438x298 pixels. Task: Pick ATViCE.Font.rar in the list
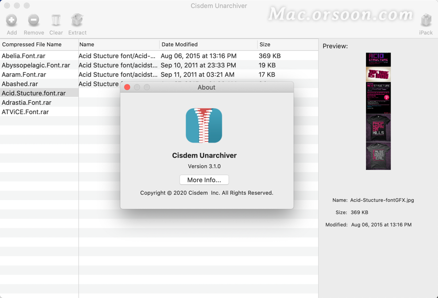(25, 112)
